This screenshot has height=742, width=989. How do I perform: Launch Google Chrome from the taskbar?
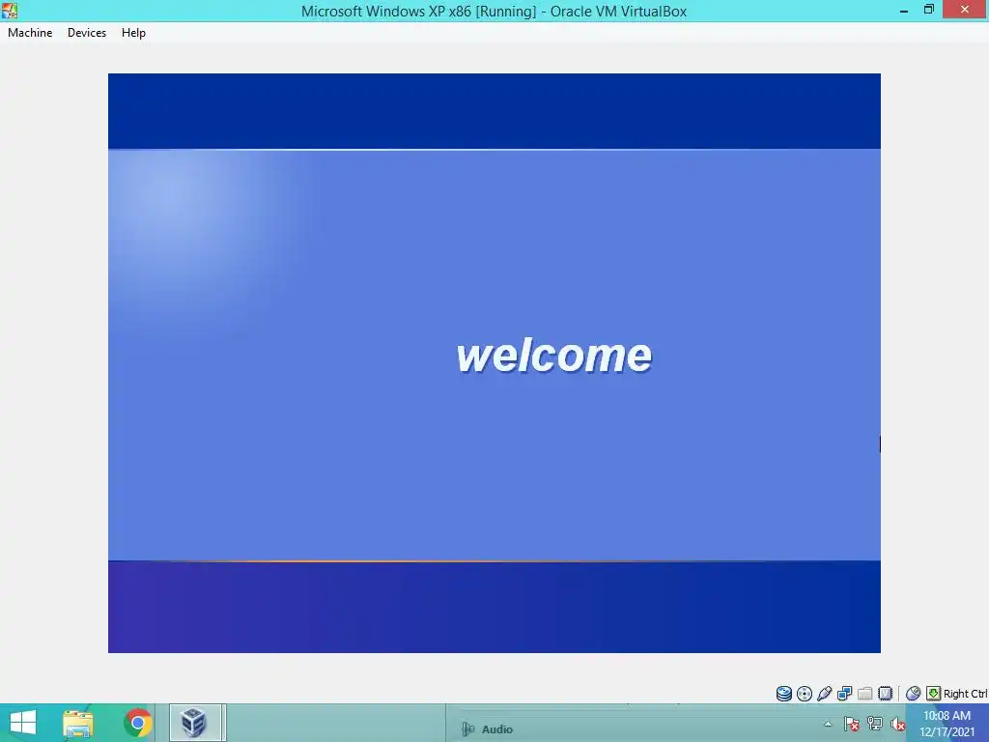(x=137, y=723)
